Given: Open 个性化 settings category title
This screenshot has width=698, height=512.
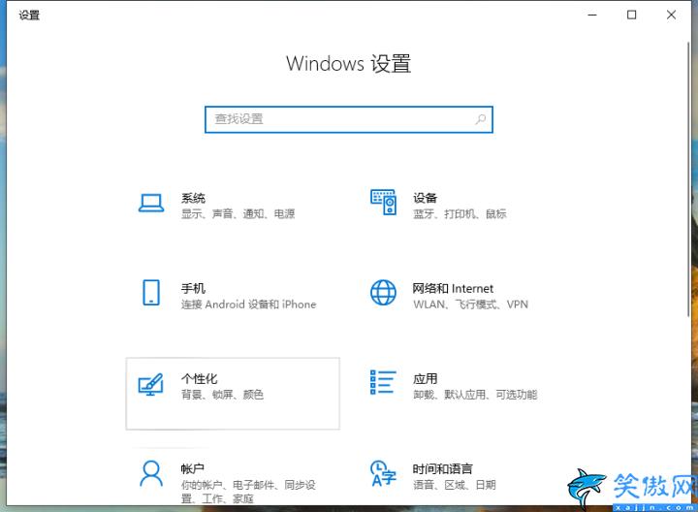Looking at the screenshot, I should tap(199, 379).
